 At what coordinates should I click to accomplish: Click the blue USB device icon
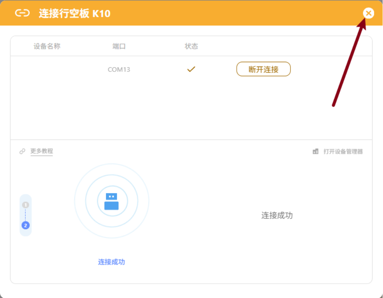click(112, 201)
